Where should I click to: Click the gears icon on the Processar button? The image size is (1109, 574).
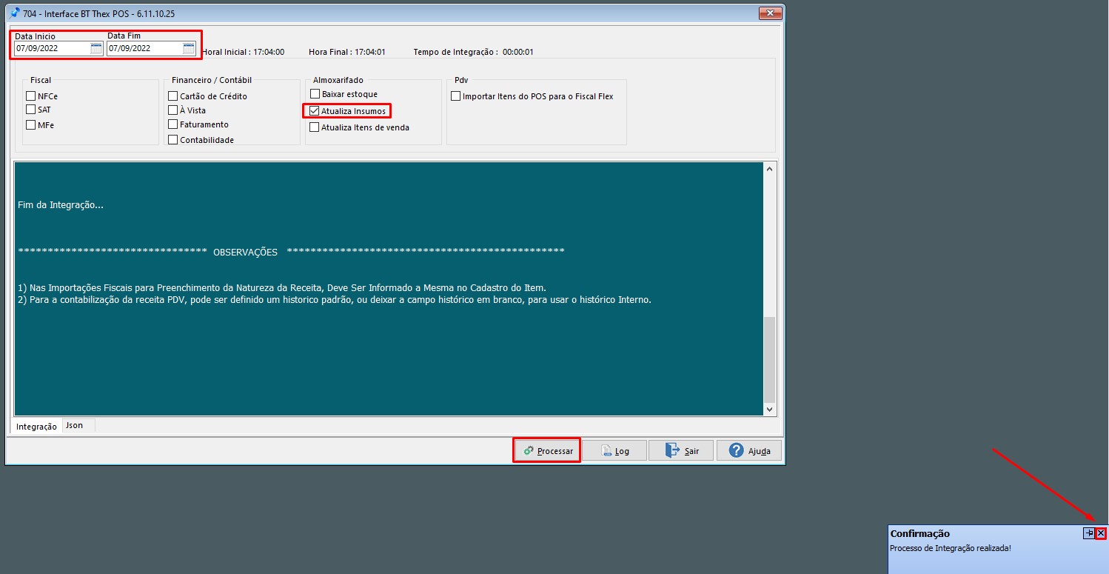(529, 450)
